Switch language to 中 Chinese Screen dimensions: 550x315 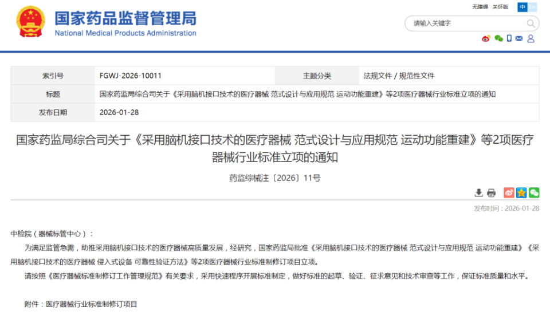[522, 7]
